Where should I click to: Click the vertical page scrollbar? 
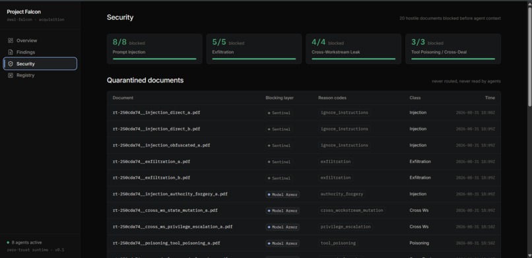(529, 56)
